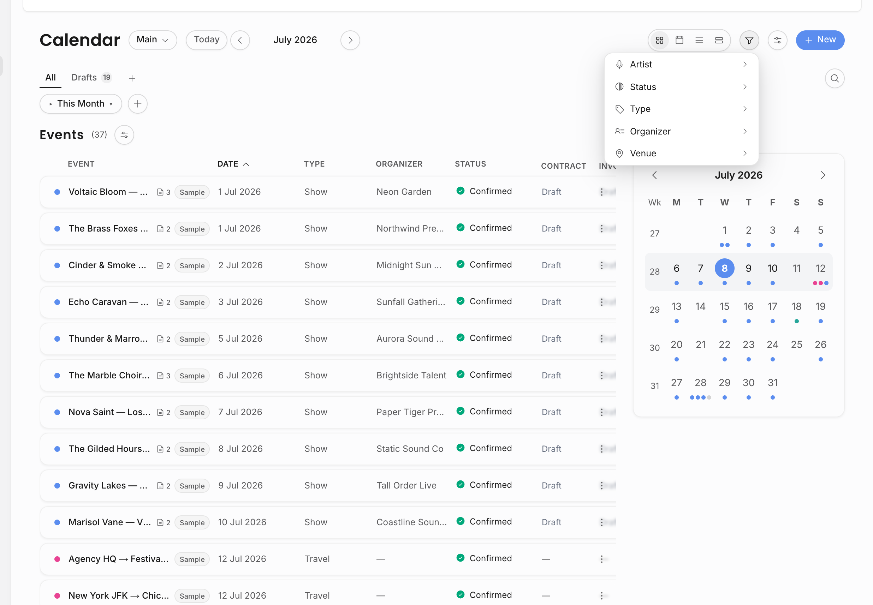Open documents icon on The Marble Choir row
This screenshot has height=605, width=873.
[x=160, y=376]
